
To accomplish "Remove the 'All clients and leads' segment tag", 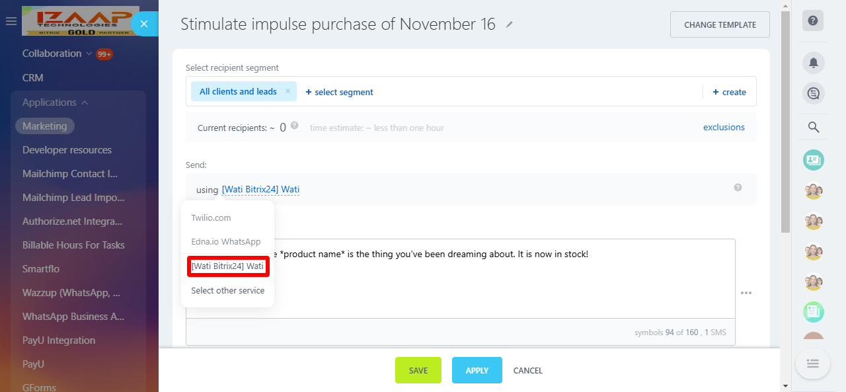I will tap(288, 91).
